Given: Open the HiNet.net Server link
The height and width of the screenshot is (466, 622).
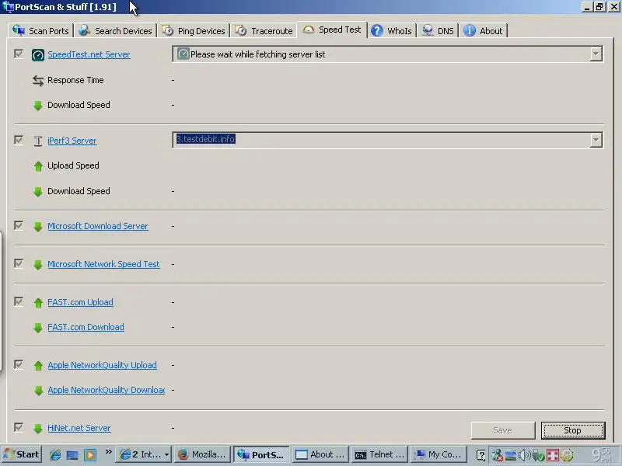Looking at the screenshot, I should [79, 428].
